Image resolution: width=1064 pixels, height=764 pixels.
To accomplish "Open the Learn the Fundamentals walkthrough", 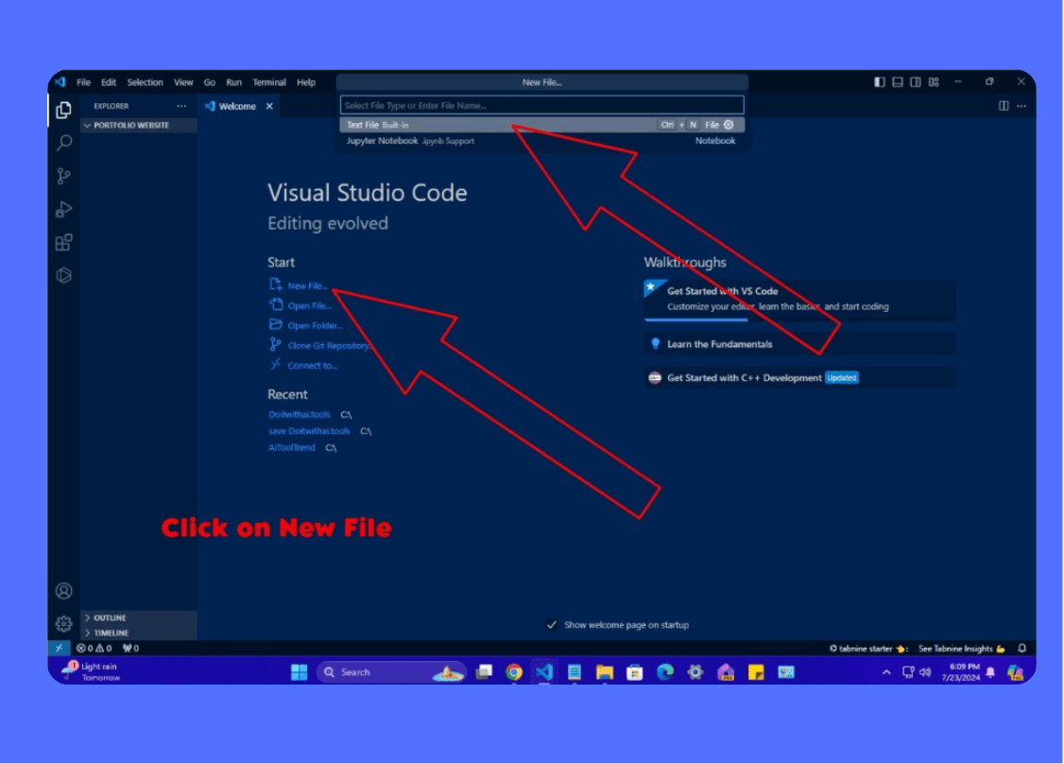I will tap(800, 343).
